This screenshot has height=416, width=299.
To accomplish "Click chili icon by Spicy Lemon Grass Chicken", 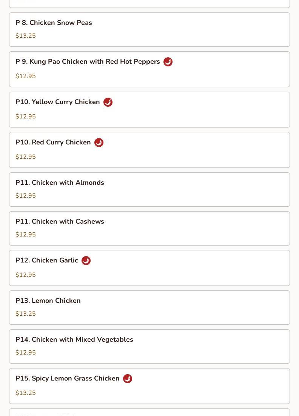I will pos(128,379).
